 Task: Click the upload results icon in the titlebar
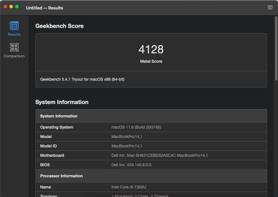click(x=270, y=7)
